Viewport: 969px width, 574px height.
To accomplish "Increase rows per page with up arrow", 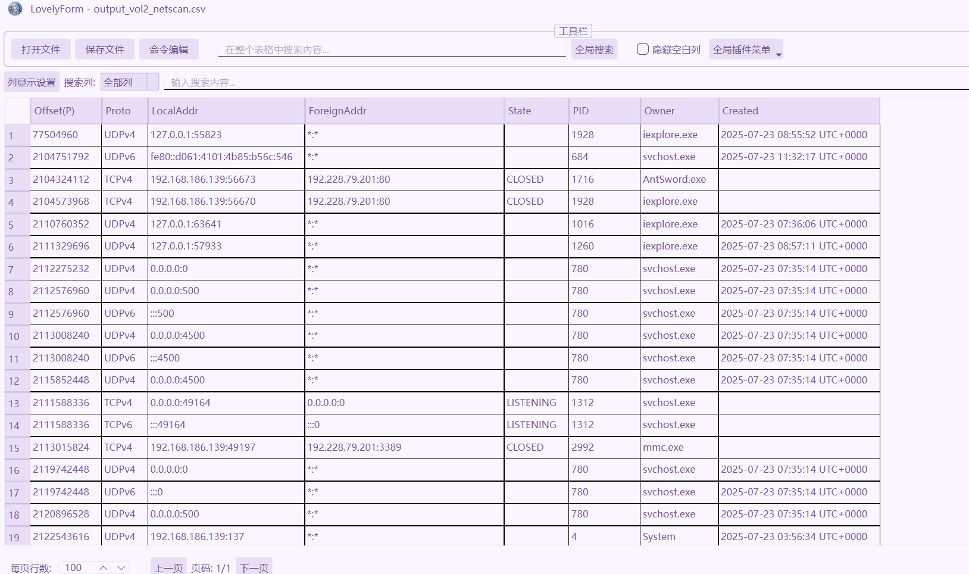I will [x=104, y=567].
